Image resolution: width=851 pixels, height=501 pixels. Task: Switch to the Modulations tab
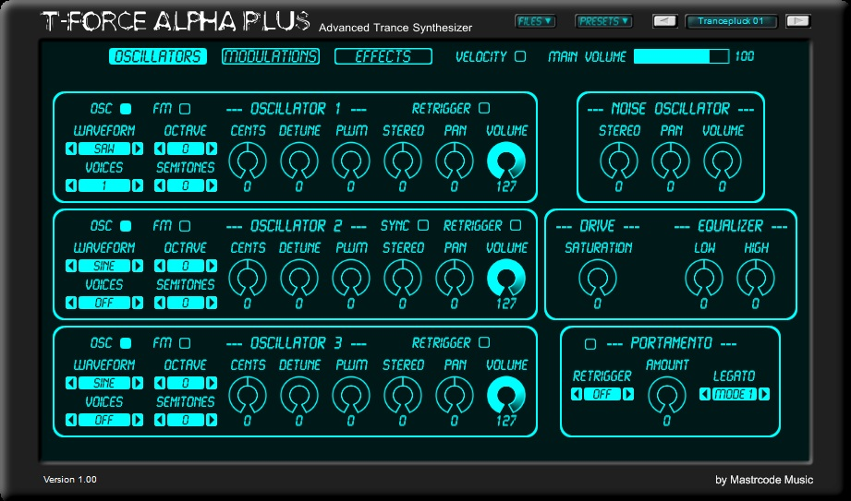point(271,56)
